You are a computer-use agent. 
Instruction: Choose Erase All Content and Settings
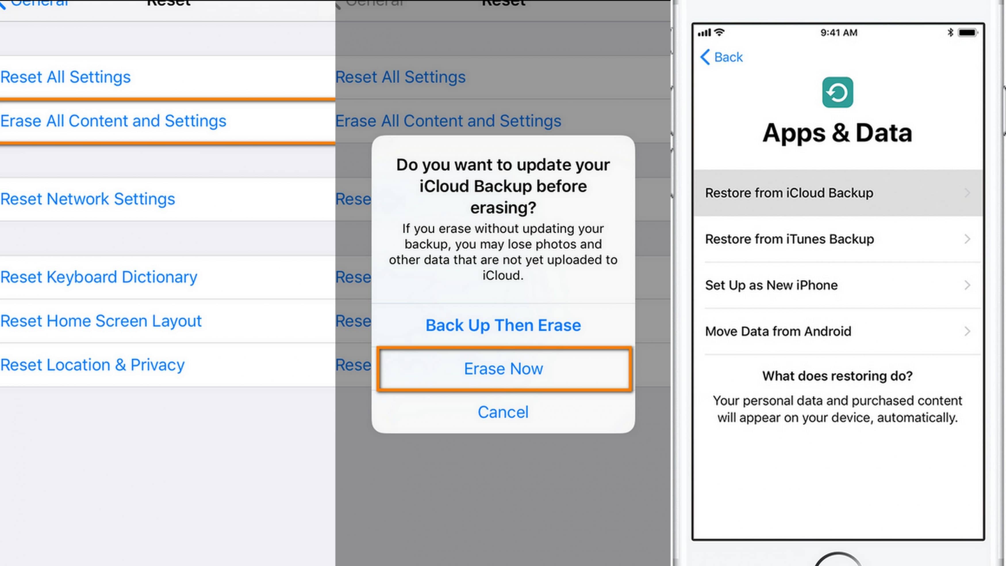[113, 121]
